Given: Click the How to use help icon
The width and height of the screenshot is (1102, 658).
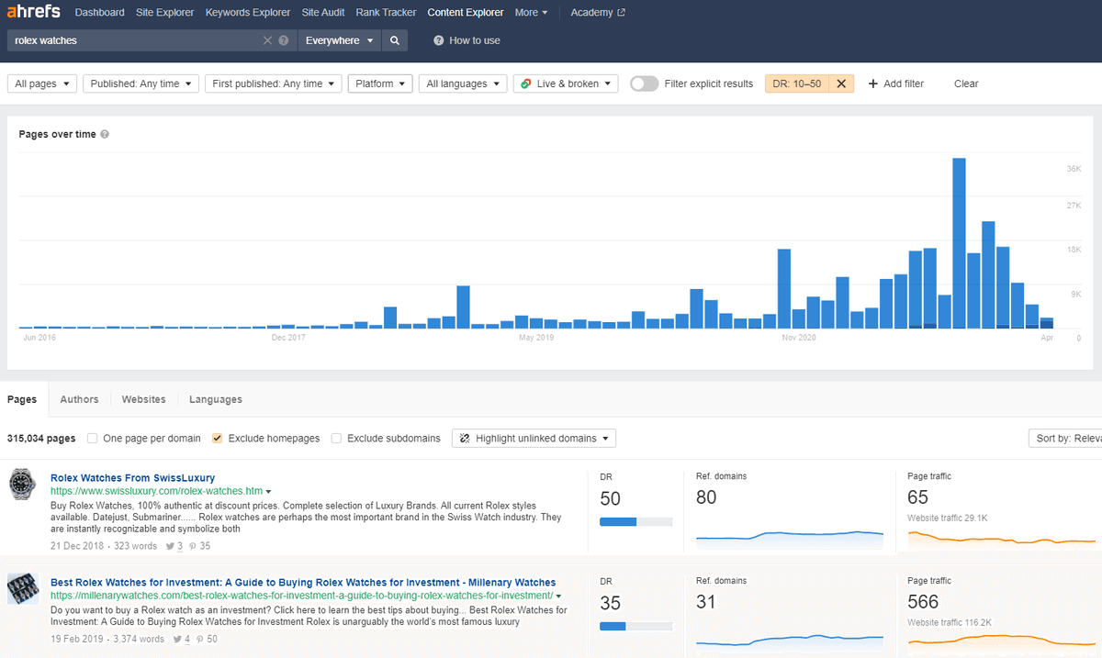Looking at the screenshot, I should 439,40.
